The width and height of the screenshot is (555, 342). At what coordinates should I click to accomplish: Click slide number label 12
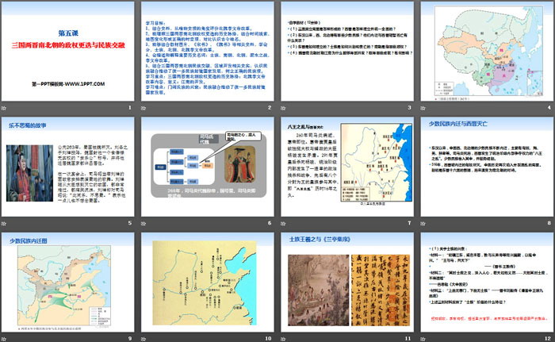548,339
